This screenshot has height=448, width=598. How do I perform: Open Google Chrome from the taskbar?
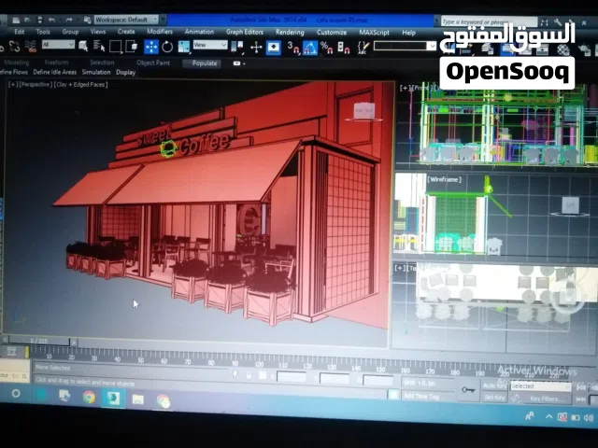[x=89, y=399]
